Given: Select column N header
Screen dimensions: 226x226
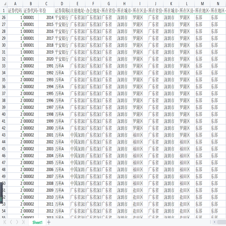Looking at the screenshot, I should coord(218,4).
